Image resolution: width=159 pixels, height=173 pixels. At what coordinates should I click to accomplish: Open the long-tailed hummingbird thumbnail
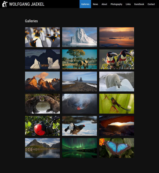pyautogui.click(x=117, y=104)
